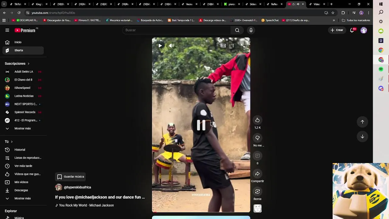Remix this short
Image resolution: width=389 pixels, height=219 pixels.
[x=257, y=191]
